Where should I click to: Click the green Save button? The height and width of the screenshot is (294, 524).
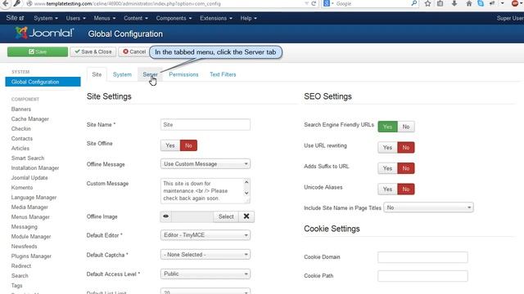[38, 51]
